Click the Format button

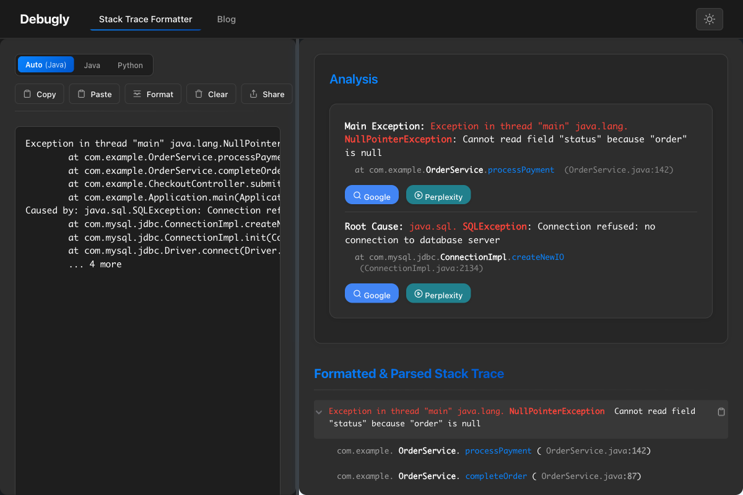[153, 94]
